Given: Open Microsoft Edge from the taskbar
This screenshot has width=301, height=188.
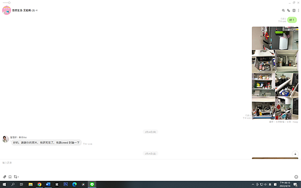Looking at the screenshot, I should 74,184.
